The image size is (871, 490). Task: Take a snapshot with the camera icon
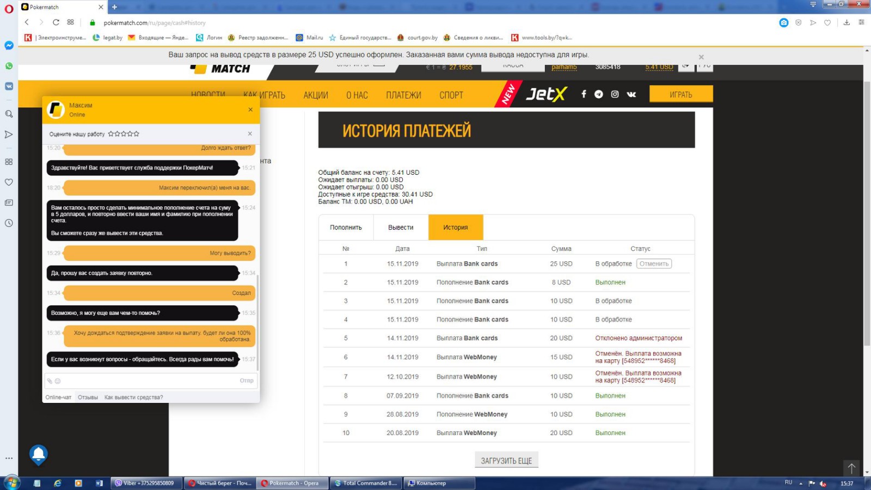pos(784,22)
